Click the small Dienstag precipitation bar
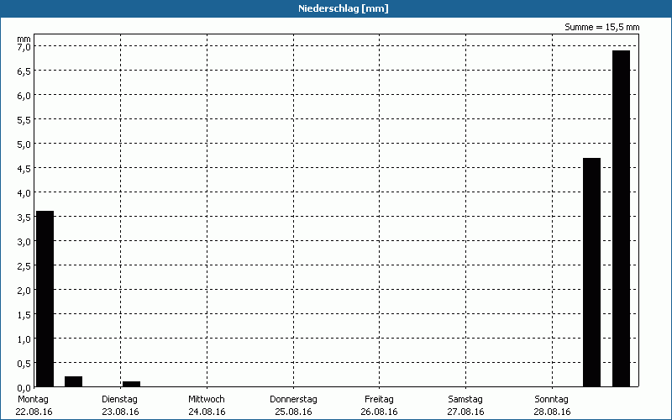Image resolution: width=672 pixels, height=420 pixels. (x=131, y=384)
